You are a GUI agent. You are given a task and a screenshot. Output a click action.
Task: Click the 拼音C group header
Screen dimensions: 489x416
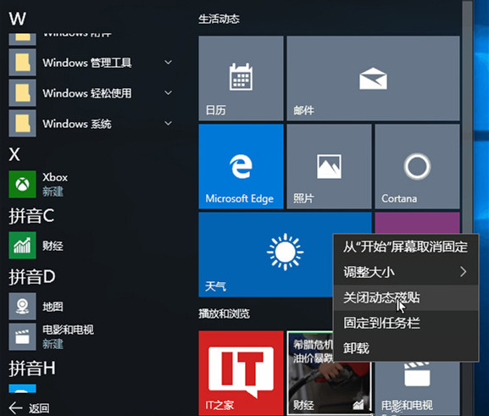(x=31, y=216)
